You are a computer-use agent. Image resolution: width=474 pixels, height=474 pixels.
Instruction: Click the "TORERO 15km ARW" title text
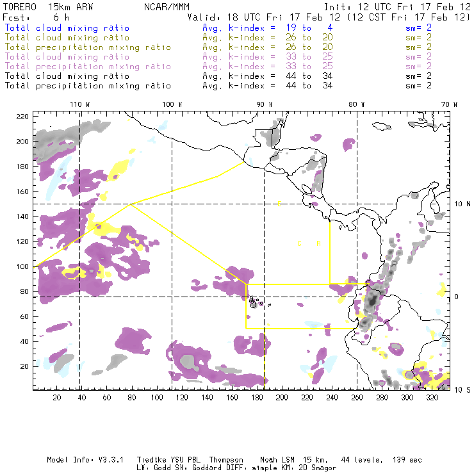click(x=48, y=7)
